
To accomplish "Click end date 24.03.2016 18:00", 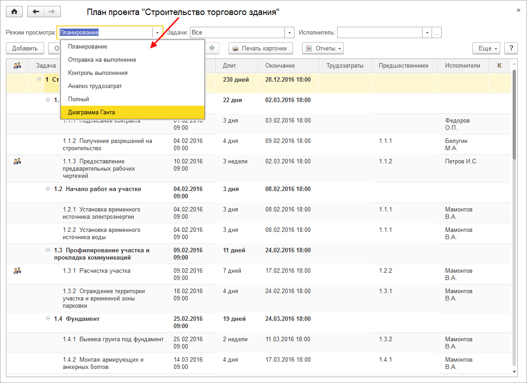I will [x=288, y=319].
